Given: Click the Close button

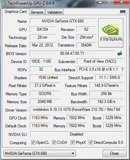Looking at the screenshot, I should [114, 153].
